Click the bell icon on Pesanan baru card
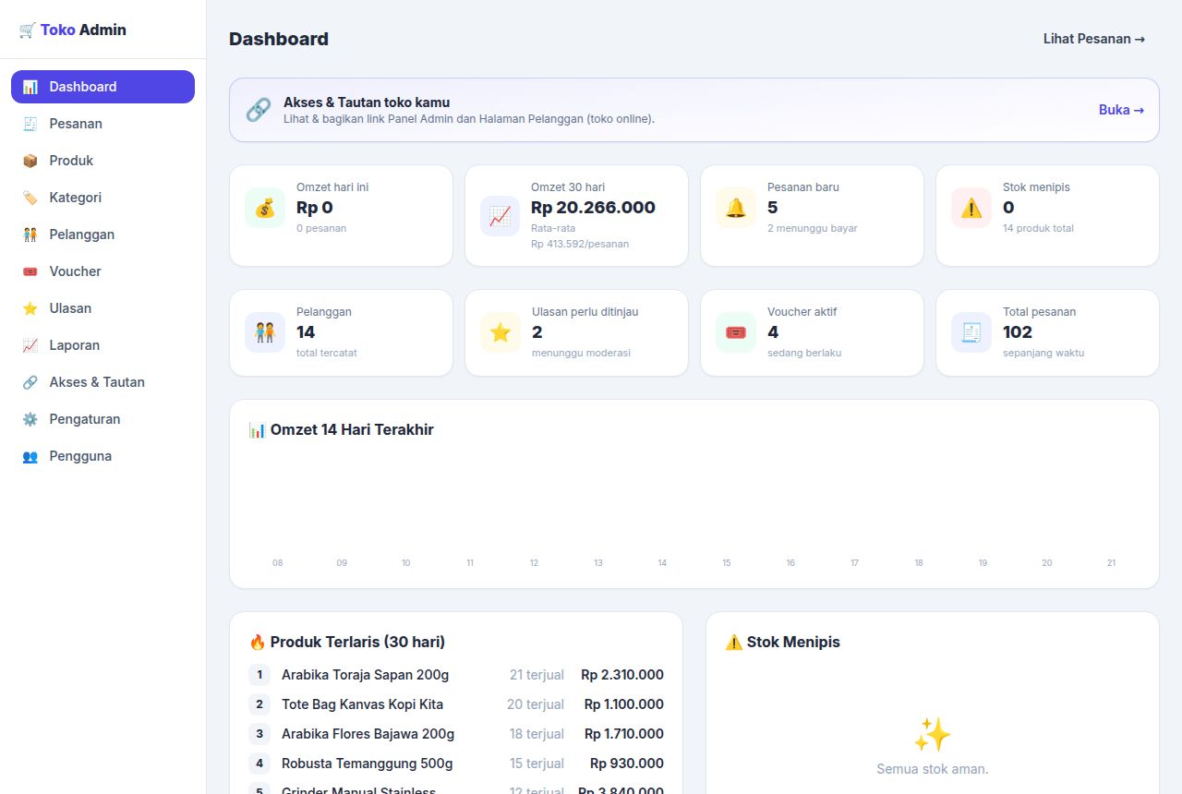 click(x=736, y=208)
